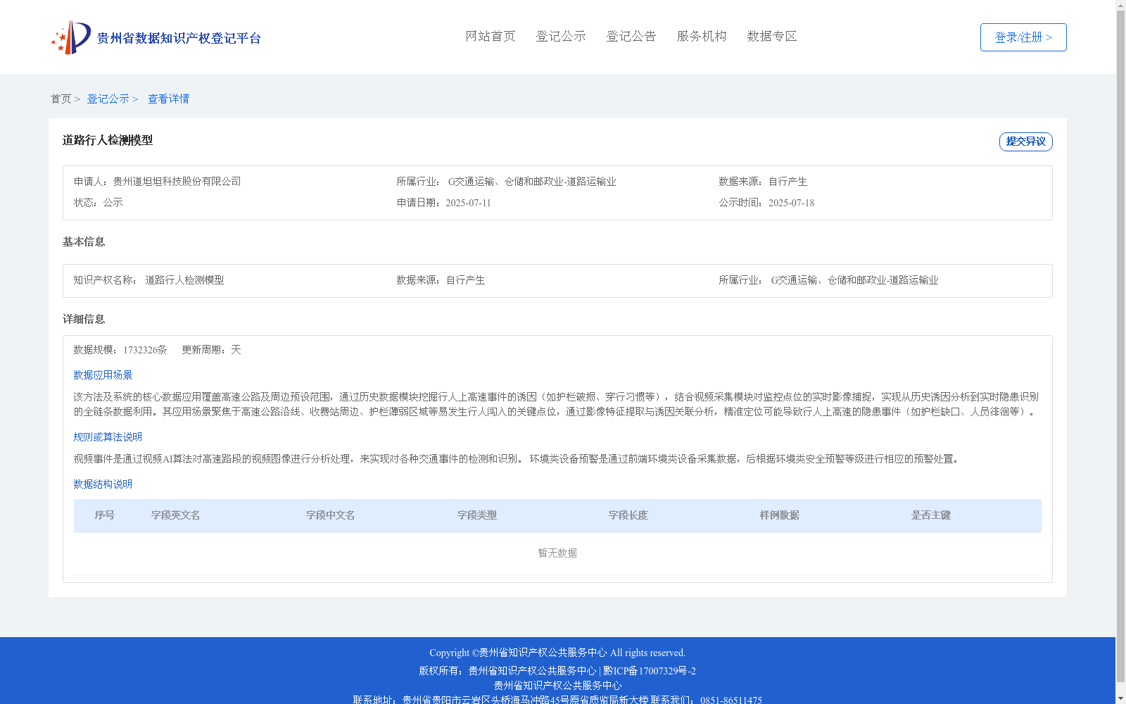Click the footer copyright line
The image size is (1126, 704).
click(x=557, y=653)
